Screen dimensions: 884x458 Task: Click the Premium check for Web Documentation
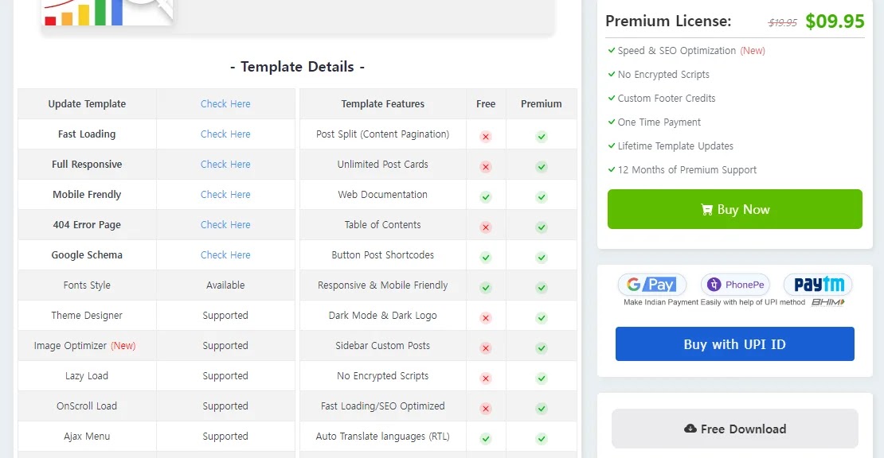click(542, 197)
